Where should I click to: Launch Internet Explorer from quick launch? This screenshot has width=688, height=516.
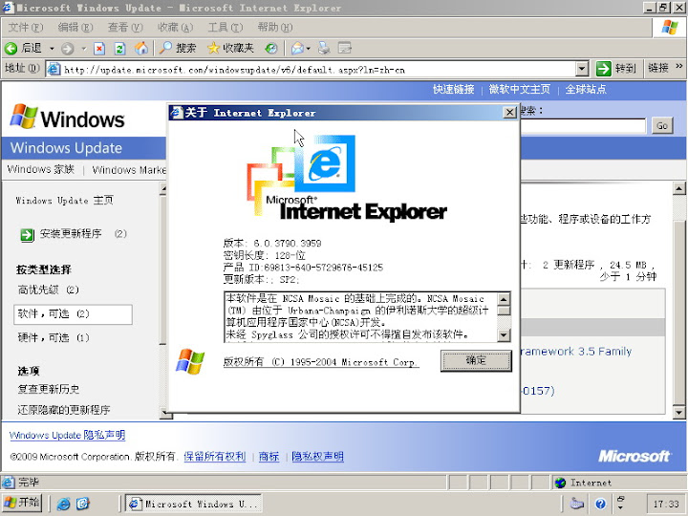(x=63, y=504)
